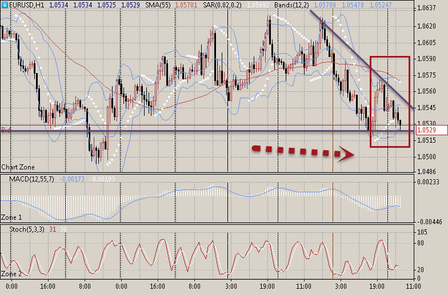Click the 19:00 label at the right of time axis

pos(376,285)
